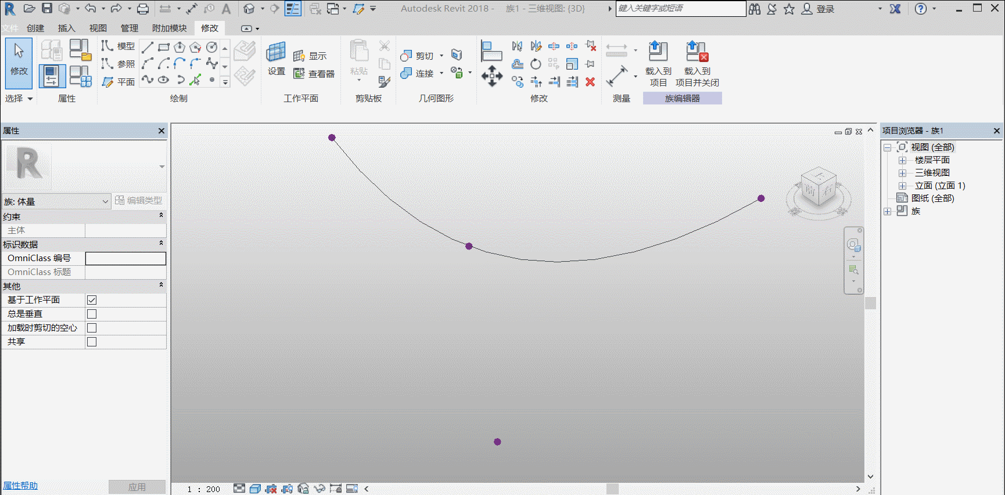Expand the 族 tree node
This screenshot has width=1005, height=495.
pos(888,211)
